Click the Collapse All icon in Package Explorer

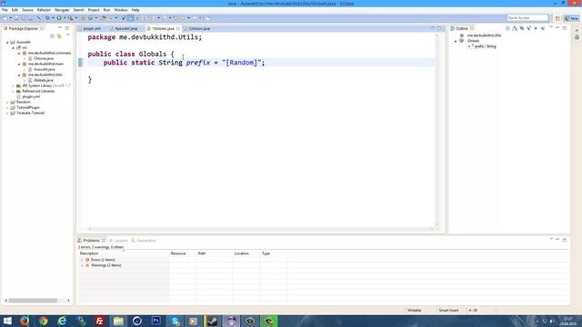(x=53, y=36)
